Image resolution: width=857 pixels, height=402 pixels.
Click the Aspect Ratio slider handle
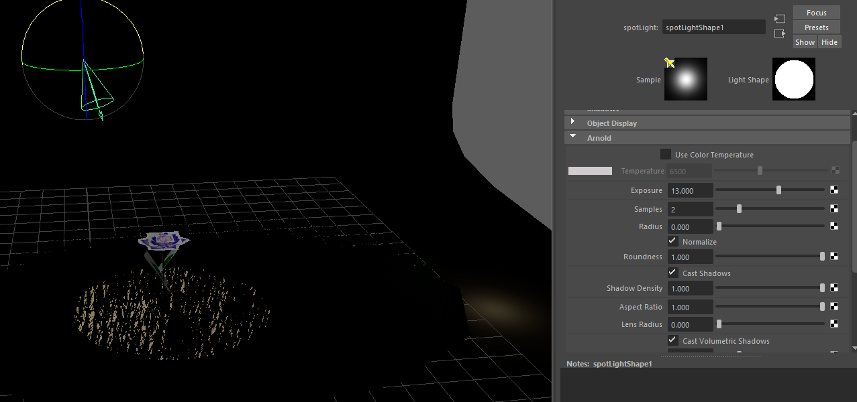point(822,307)
